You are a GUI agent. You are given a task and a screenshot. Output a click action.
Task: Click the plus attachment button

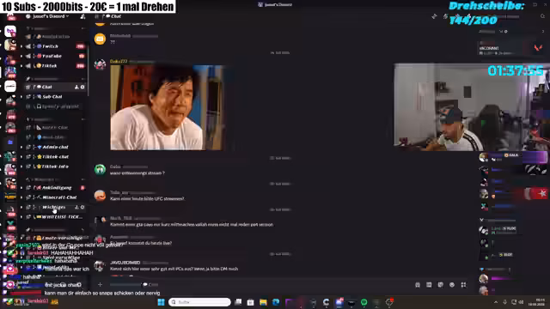pyautogui.click(x=100, y=284)
